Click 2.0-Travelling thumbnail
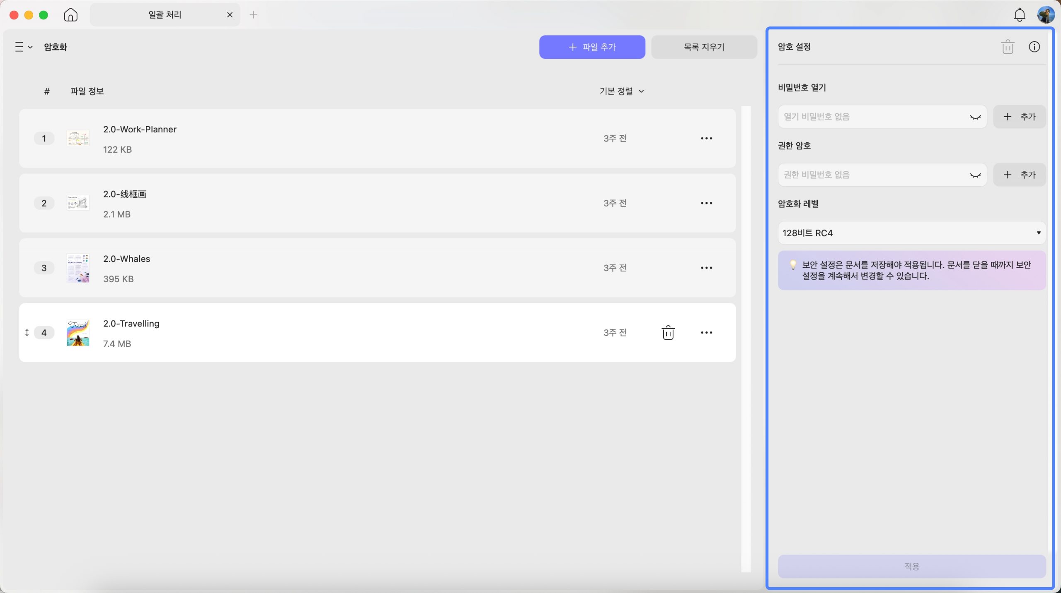 78,333
